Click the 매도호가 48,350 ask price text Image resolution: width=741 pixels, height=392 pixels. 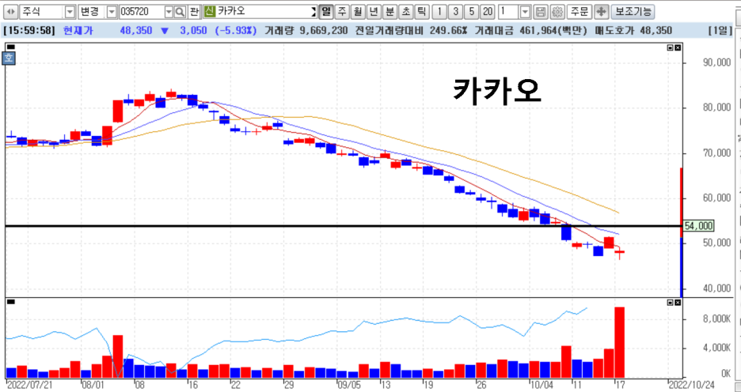(633, 31)
